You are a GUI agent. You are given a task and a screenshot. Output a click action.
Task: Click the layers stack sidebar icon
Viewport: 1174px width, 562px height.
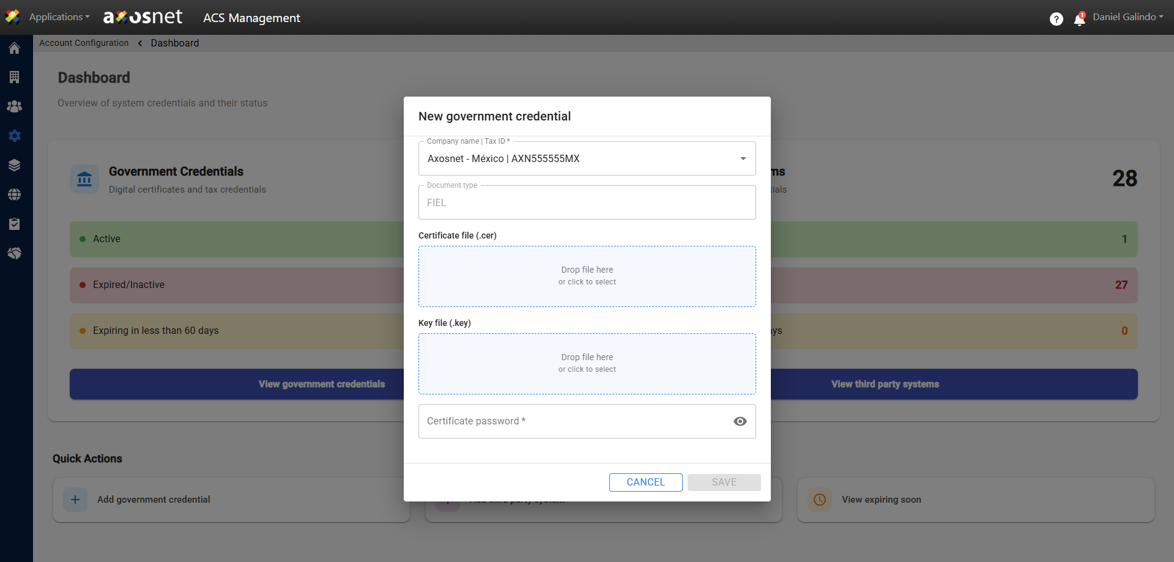15,165
